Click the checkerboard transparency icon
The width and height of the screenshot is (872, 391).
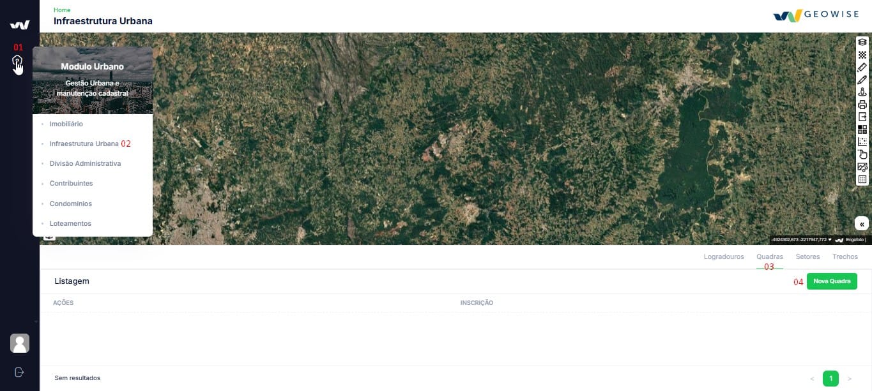[x=862, y=55]
